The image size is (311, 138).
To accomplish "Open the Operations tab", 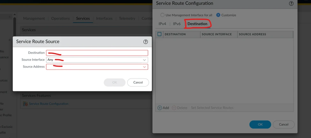I will tap(61, 18).
